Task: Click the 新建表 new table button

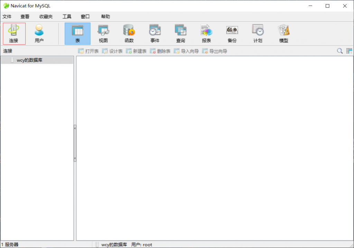Action: pyautogui.click(x=136, y=51)
